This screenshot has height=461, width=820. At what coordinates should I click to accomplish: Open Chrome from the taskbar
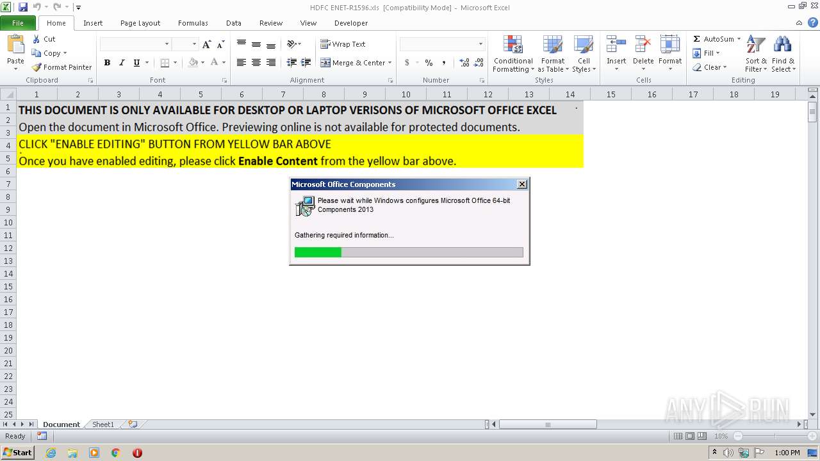click(115, 453)
